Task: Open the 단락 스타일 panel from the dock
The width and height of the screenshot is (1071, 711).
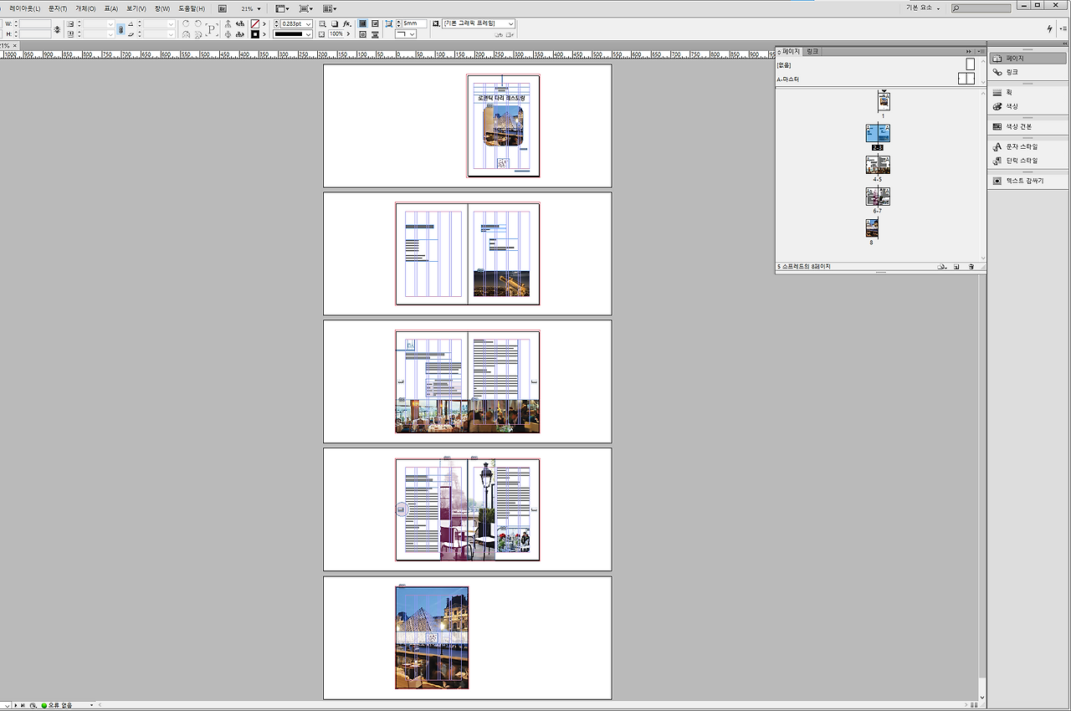Action: point(1028,161)
